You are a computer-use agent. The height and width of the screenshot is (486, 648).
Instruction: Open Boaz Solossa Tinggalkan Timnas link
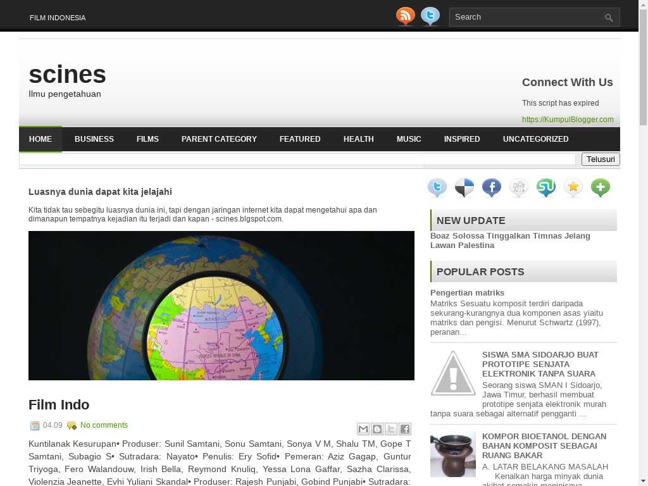510,240
